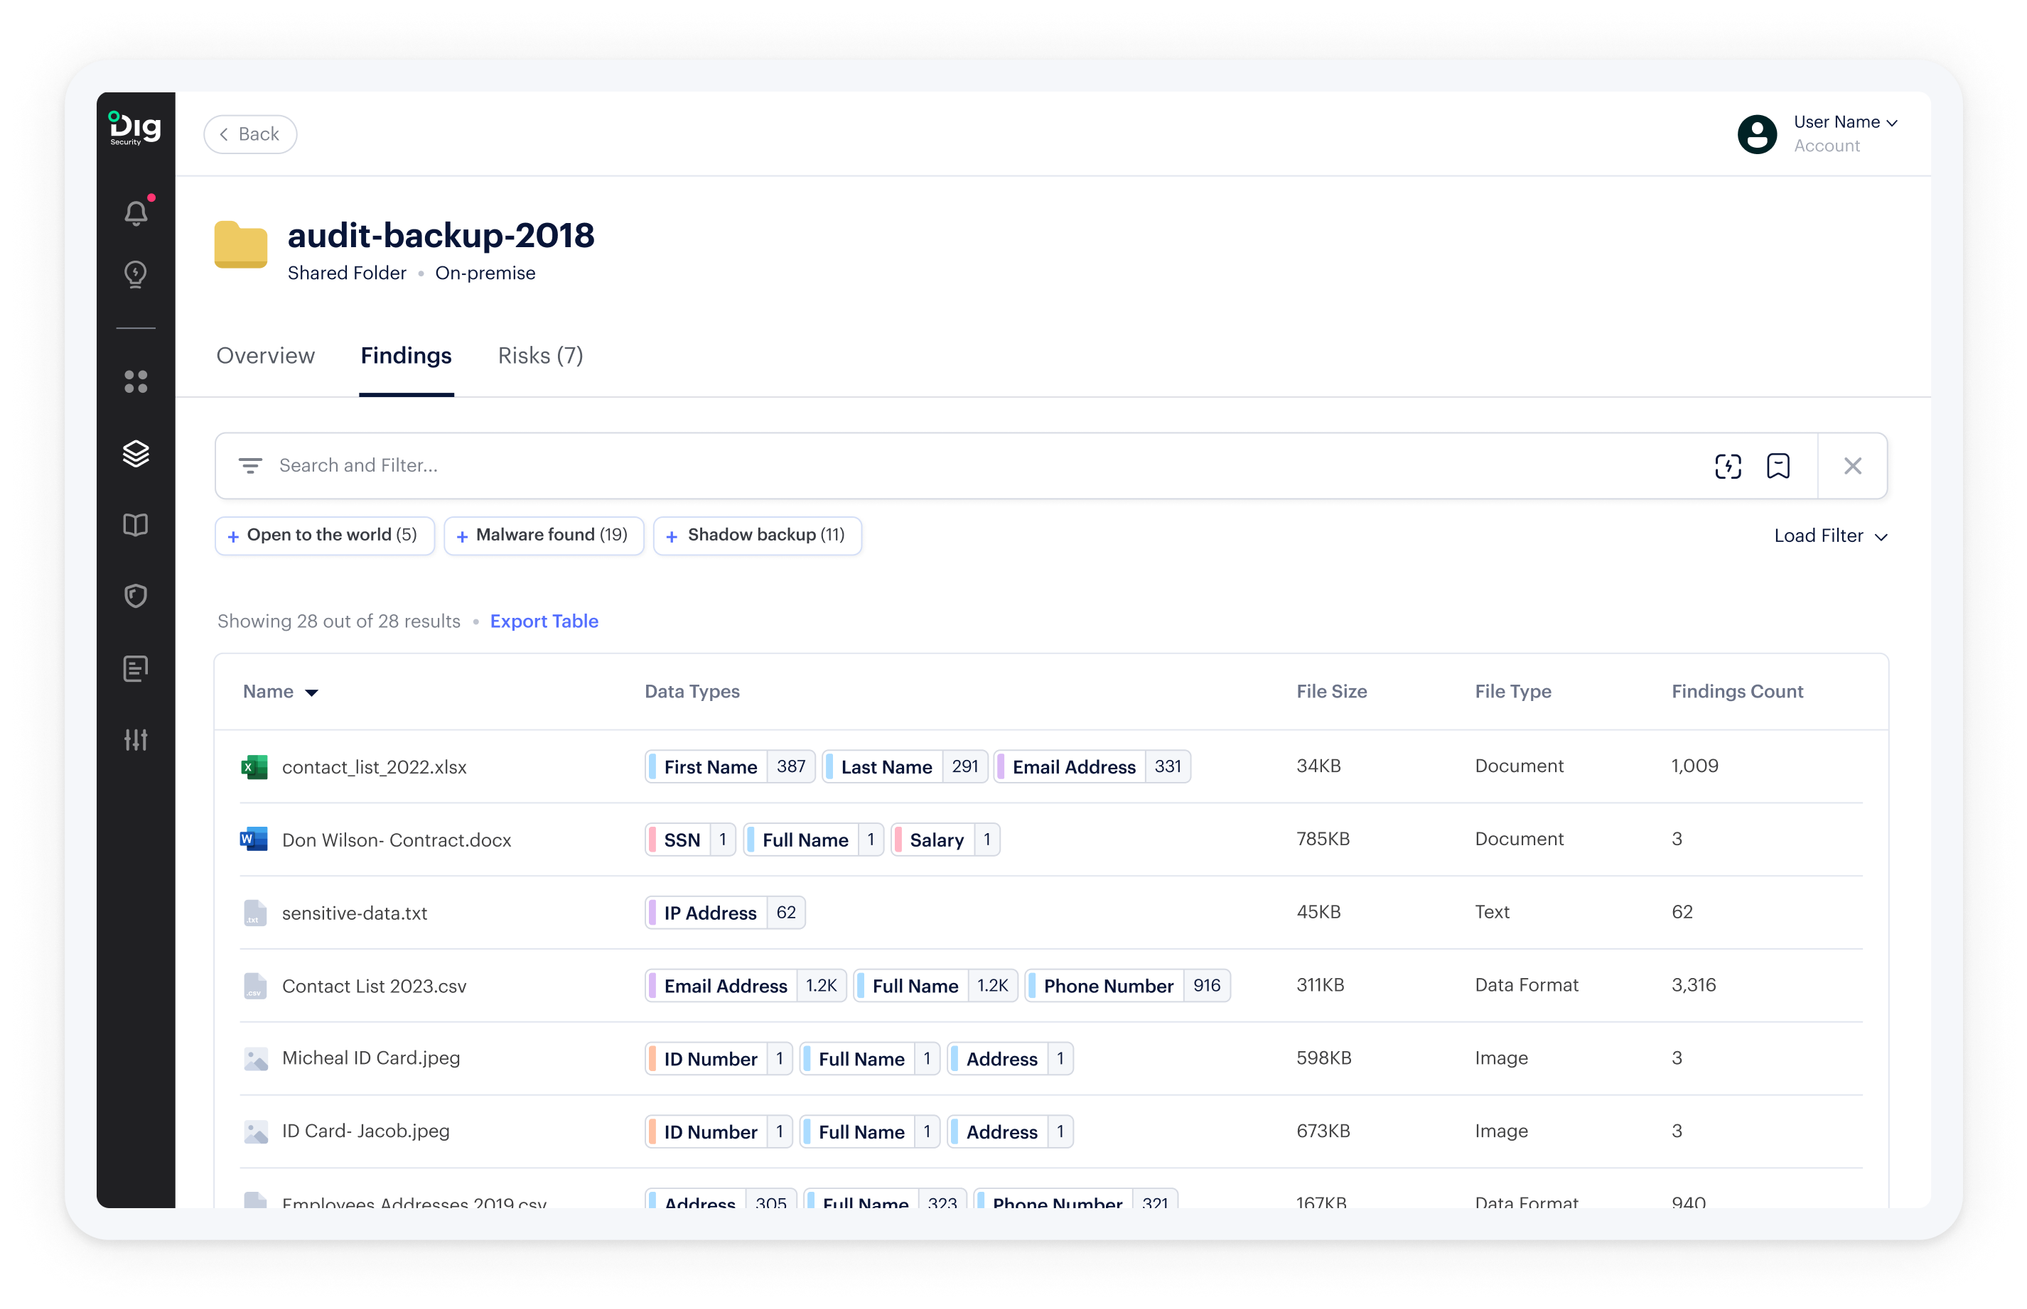The width and height of the screenshot is (2027, 1309).
Task: Click the File Type column header
Action: [x=1512, y=692]
